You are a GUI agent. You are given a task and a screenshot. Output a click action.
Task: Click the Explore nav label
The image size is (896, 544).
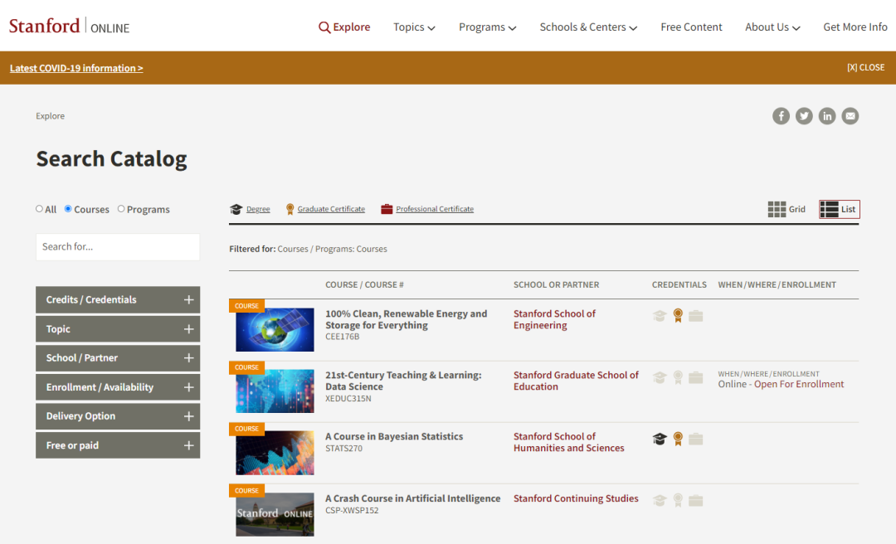(x=352, y=27)
